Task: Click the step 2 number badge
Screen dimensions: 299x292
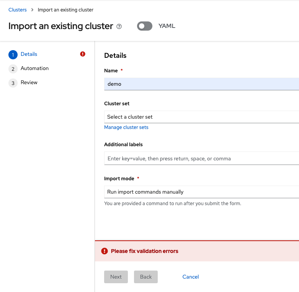Action: tap(13, 69)
